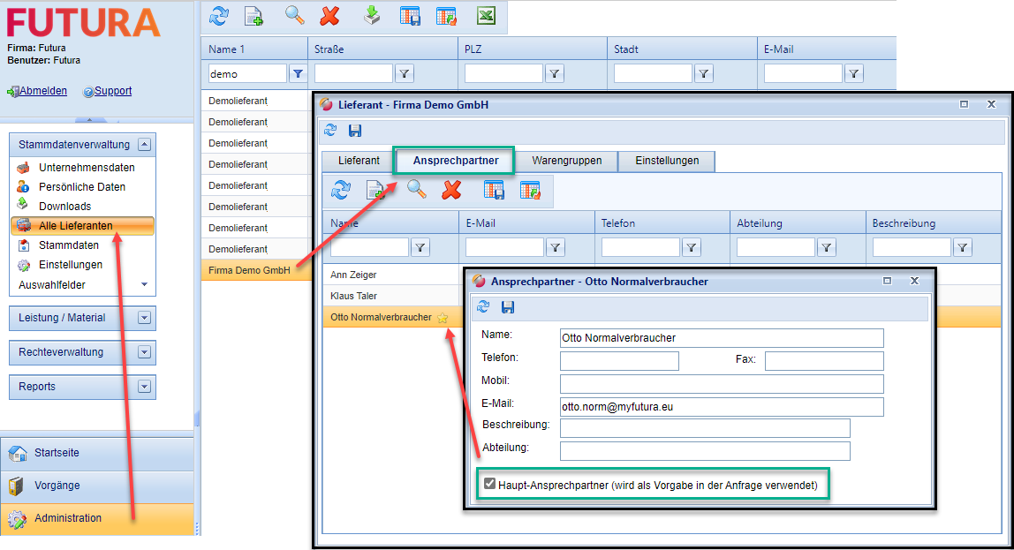This screenshot has width=1014, height=550.
Task: Click the magnifier icon in the Ansprechpartner tab toolbar
Action: tap(416, 189)
